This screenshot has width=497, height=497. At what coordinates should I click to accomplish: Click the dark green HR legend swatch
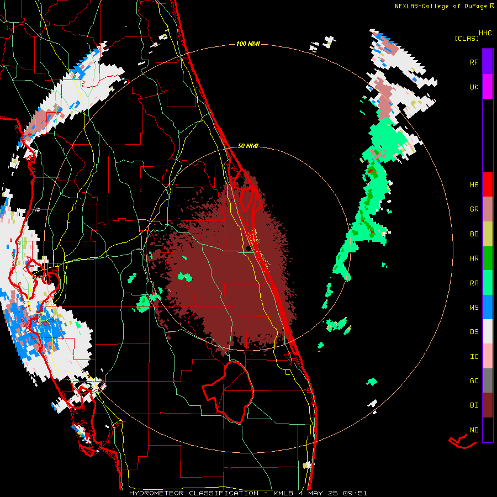488,258
